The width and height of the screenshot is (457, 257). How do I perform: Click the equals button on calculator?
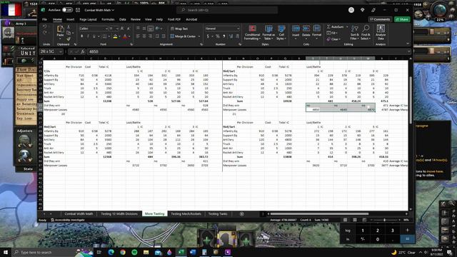pyautogui.click(x=407, y=239)
